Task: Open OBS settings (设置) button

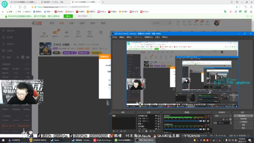Action: pos(243,125)
